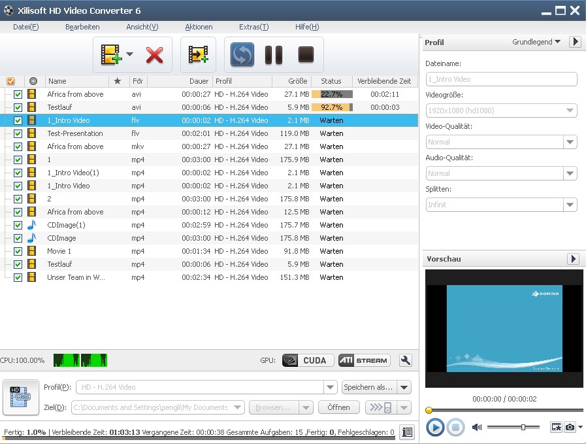
Task: Open the Ziel destination path dropdown
Action: 237,407
